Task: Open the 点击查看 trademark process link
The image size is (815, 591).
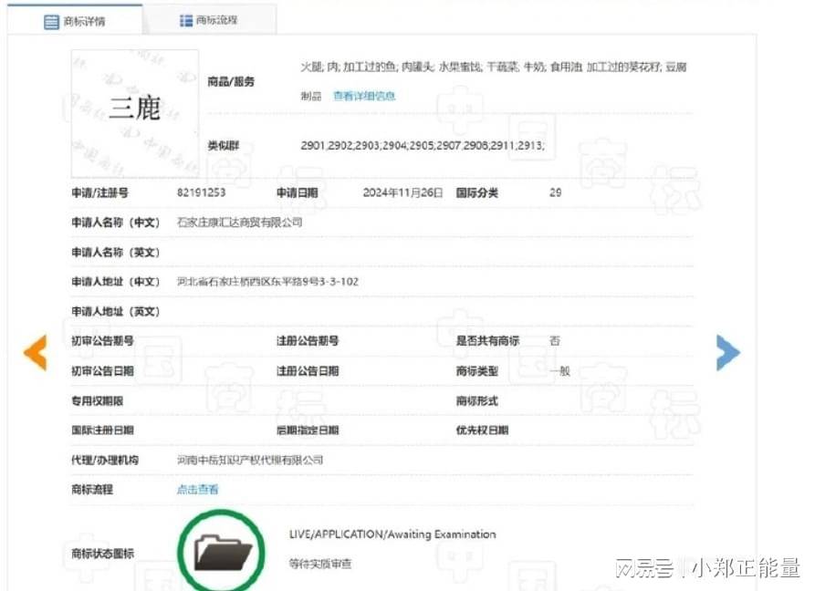Action: (x=197, y=489)
